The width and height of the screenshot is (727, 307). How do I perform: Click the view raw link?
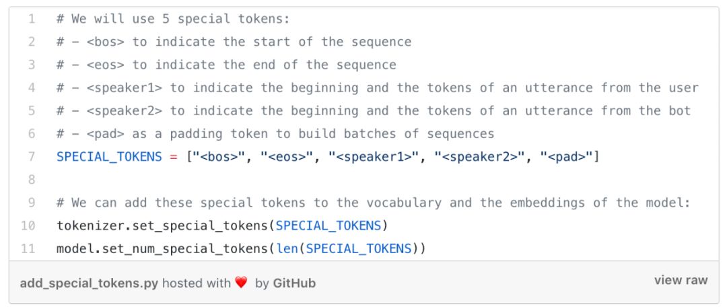pyautogui.click(x=681, y=280)
